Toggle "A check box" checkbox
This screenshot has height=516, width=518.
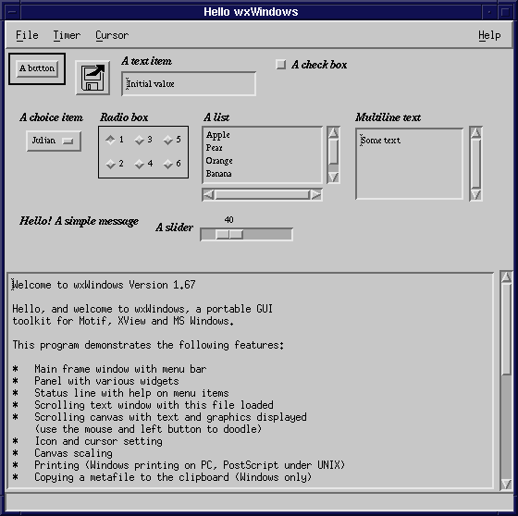[x=281, y=64]
